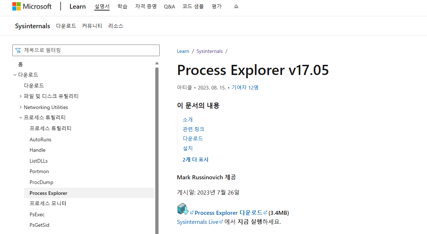Select Process Explorer in the sidebar
The image size is (427, 234).
[89, 193]
